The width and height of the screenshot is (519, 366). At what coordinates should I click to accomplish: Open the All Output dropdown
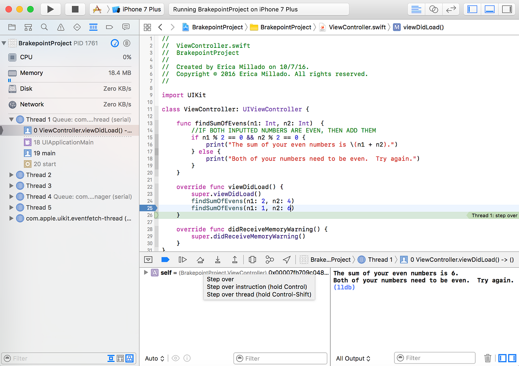click(x=353, y=359)
